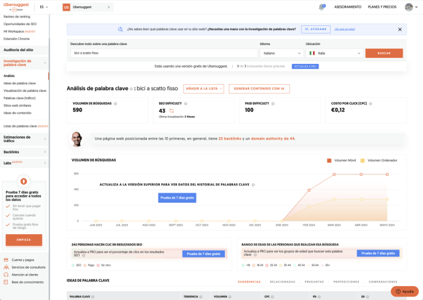Click the Actualiza a PRO button
423x300 pixels.
click(305, 66)
